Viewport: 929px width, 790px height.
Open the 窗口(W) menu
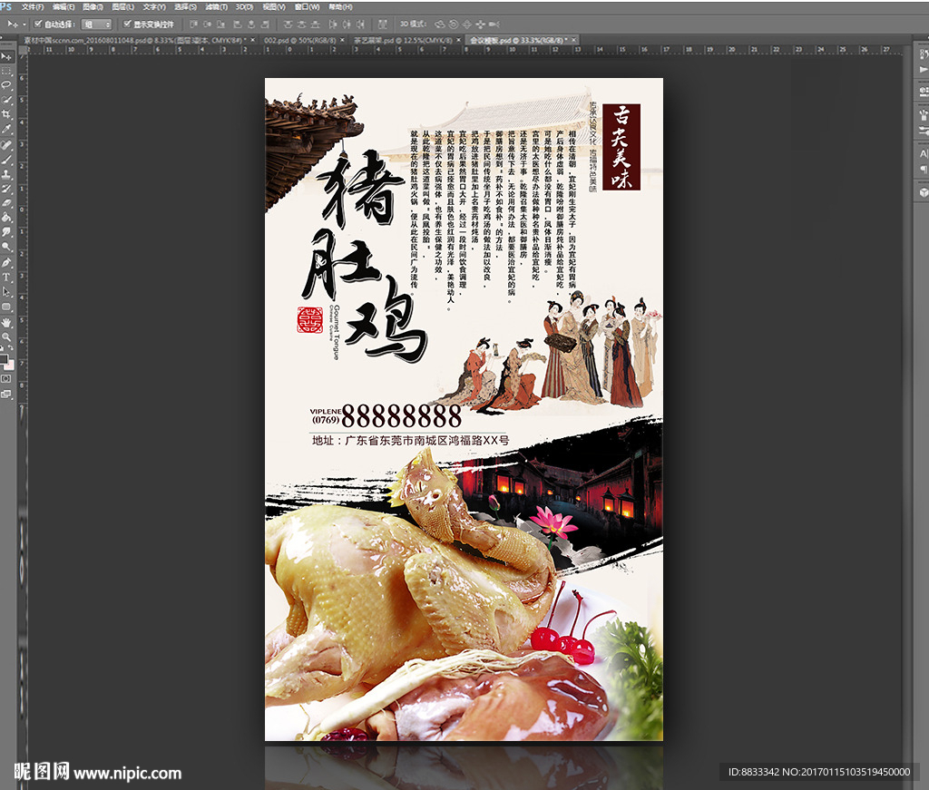coord(307,7)
